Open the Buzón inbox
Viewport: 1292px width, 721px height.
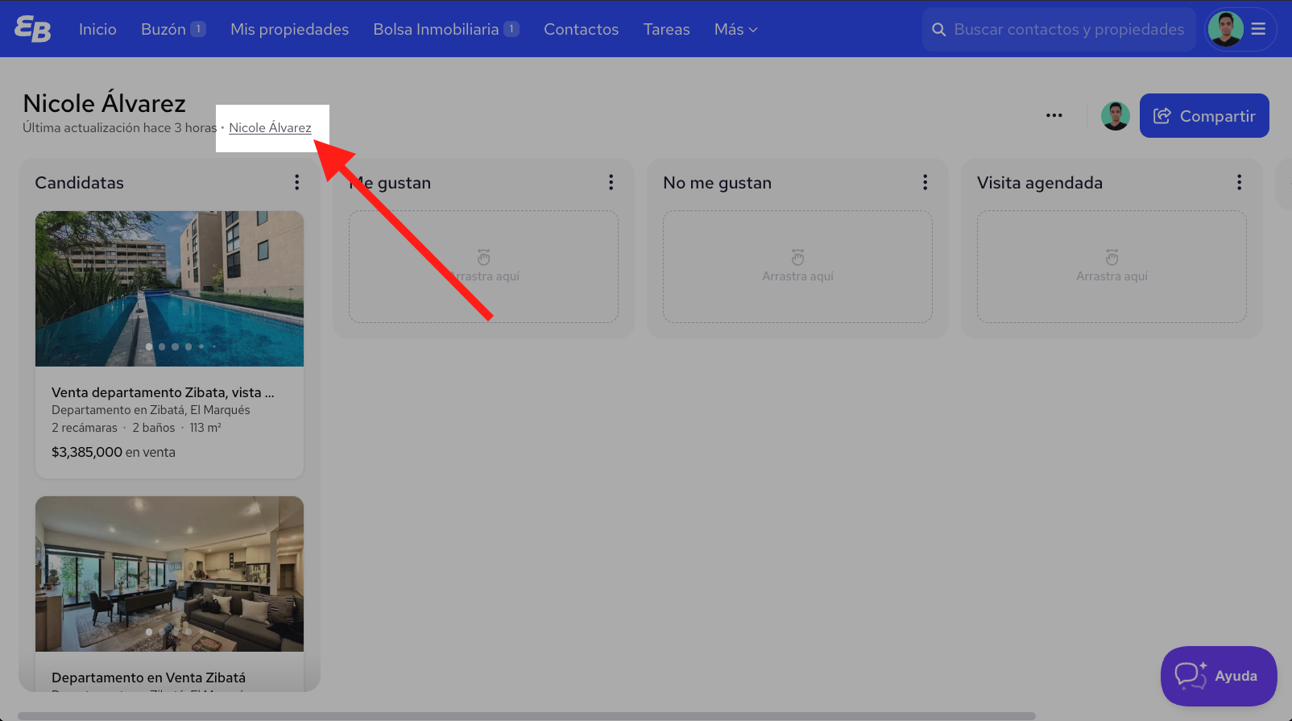click(x=173, y=29)
